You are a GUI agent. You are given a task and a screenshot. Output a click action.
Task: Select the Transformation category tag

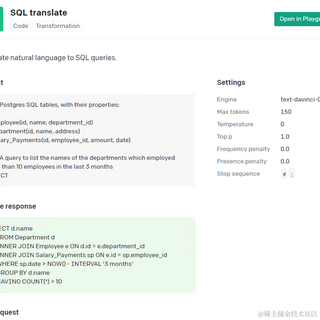pyautogui.click(x=58, y=26)
